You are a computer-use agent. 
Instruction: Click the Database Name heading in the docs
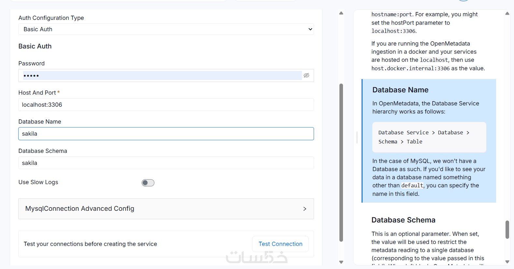pyautogui.click(x=400, y=90)
